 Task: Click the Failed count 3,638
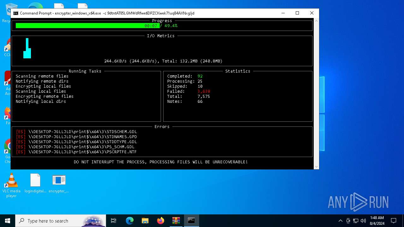(204, 91)
